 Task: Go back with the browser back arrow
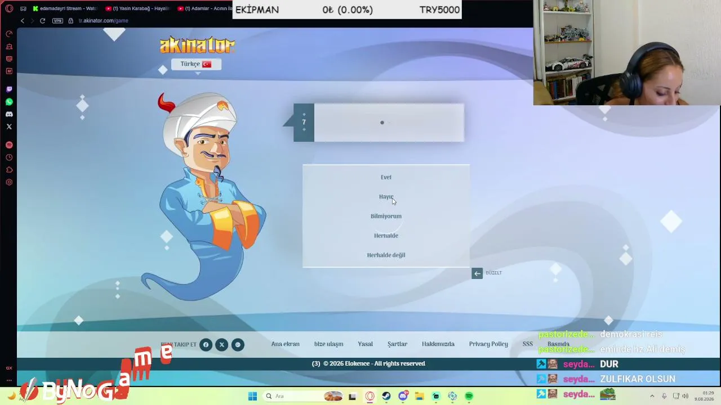(x=23, y=21)
